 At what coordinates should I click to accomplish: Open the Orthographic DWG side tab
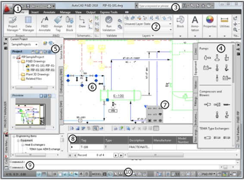tap(61, 81)
